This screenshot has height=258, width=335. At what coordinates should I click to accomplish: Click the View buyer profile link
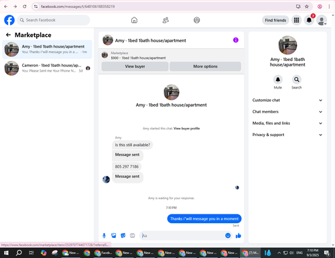click(186, 129)
